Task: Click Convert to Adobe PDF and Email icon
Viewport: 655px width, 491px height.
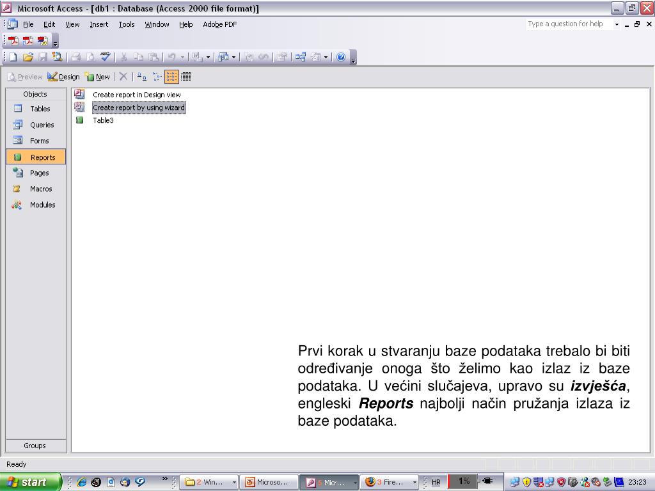Action: coord(28,40)
